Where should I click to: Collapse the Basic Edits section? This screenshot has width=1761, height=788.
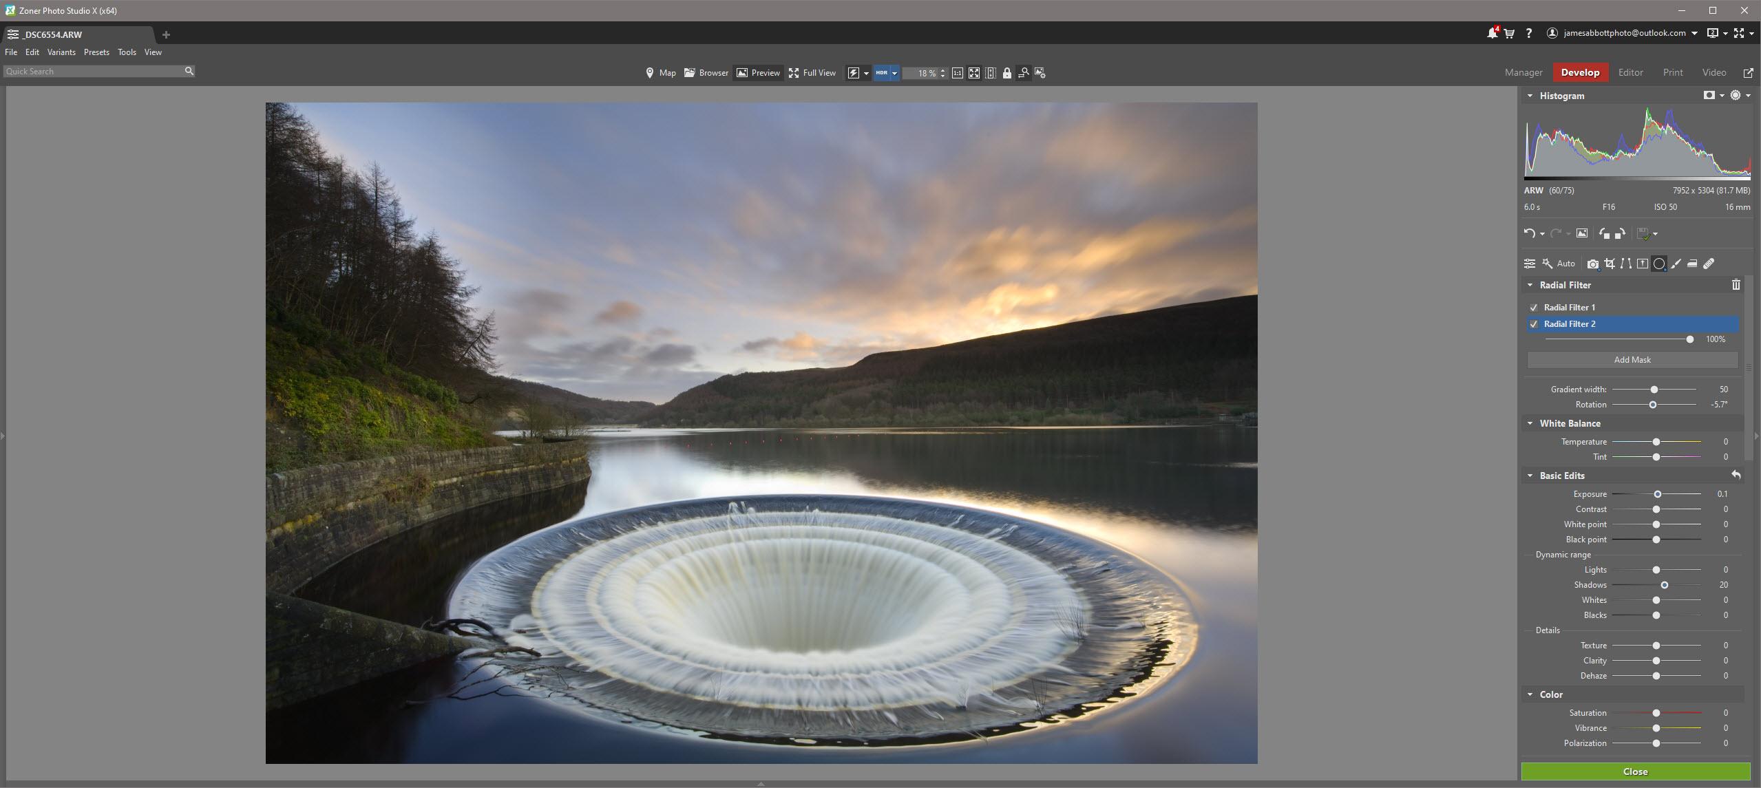1530,476
